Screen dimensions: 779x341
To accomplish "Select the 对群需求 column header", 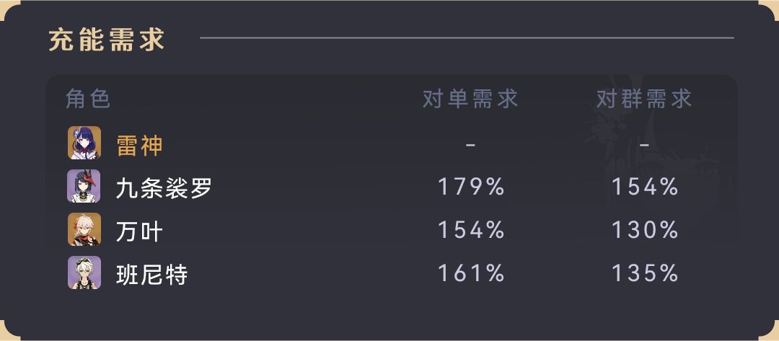I will [644, 99].
